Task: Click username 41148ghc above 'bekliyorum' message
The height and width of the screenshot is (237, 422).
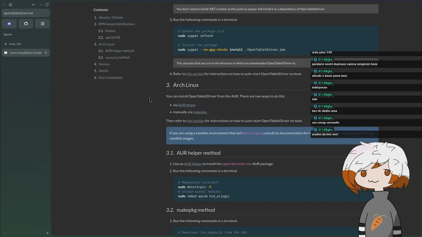Action: [325, 83]
